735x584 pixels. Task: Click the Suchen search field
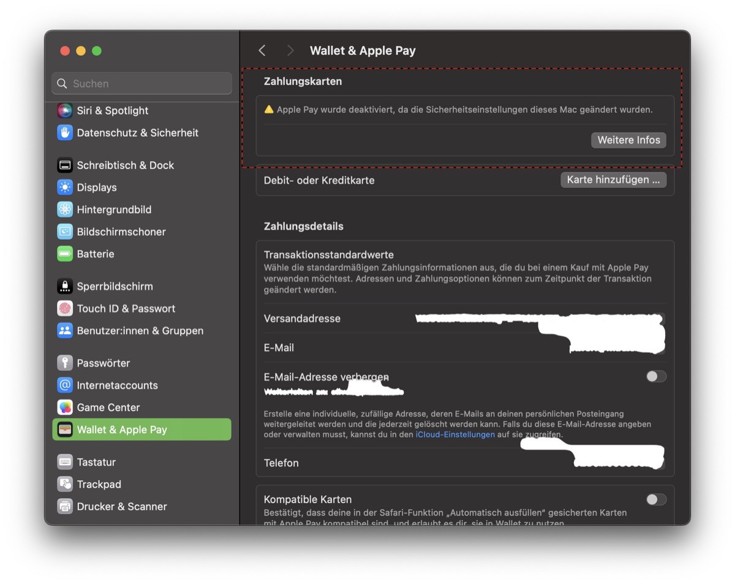point(142,83)
